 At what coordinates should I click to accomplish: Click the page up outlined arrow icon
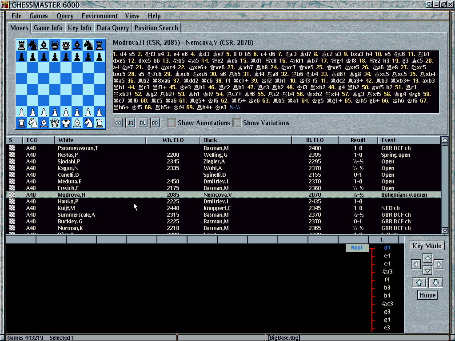(x=419, y=282)
